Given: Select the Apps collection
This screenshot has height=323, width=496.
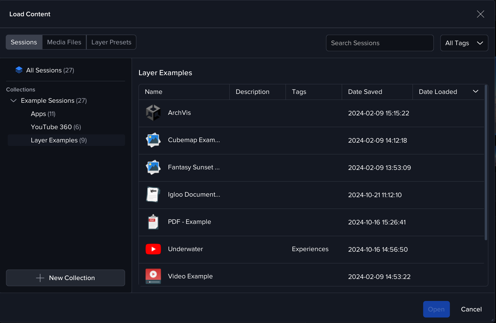Looking at the screenshot, I should tap(43, 114).
